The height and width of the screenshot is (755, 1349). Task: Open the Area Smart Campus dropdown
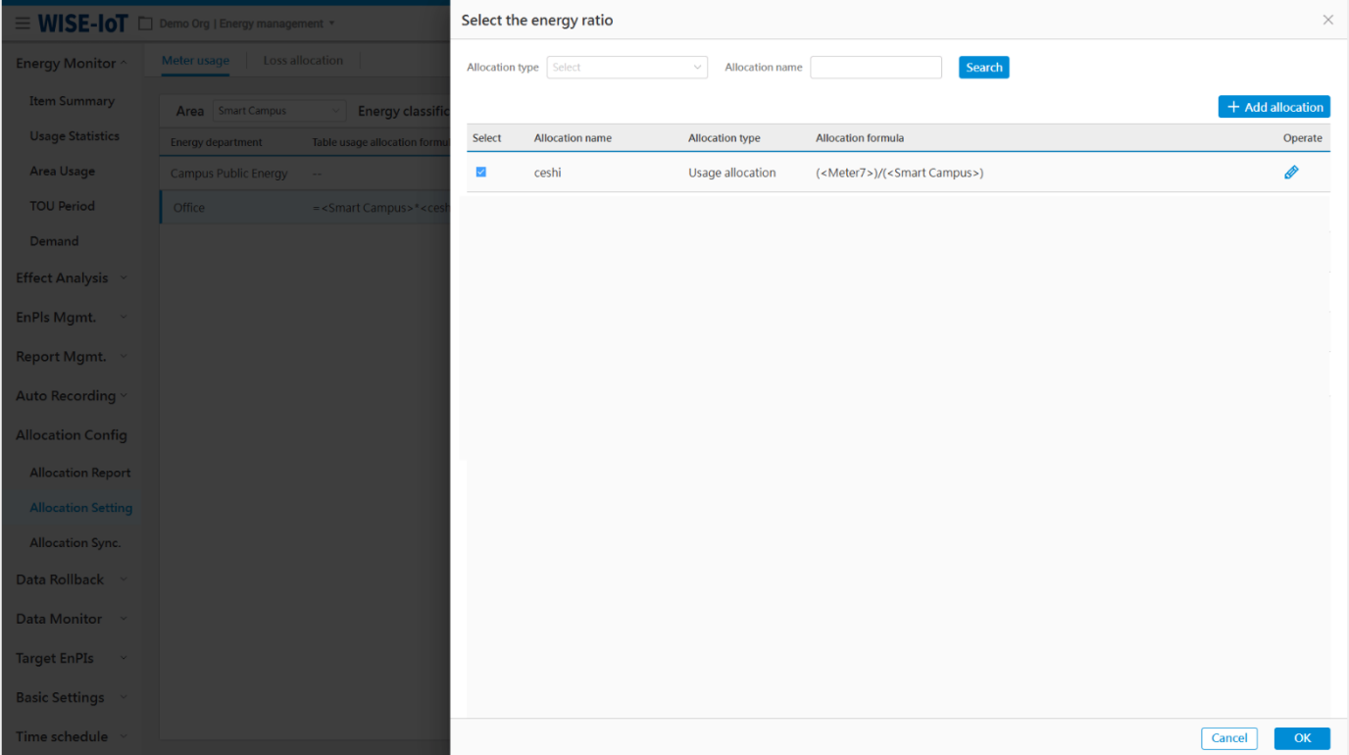(279, 111)
